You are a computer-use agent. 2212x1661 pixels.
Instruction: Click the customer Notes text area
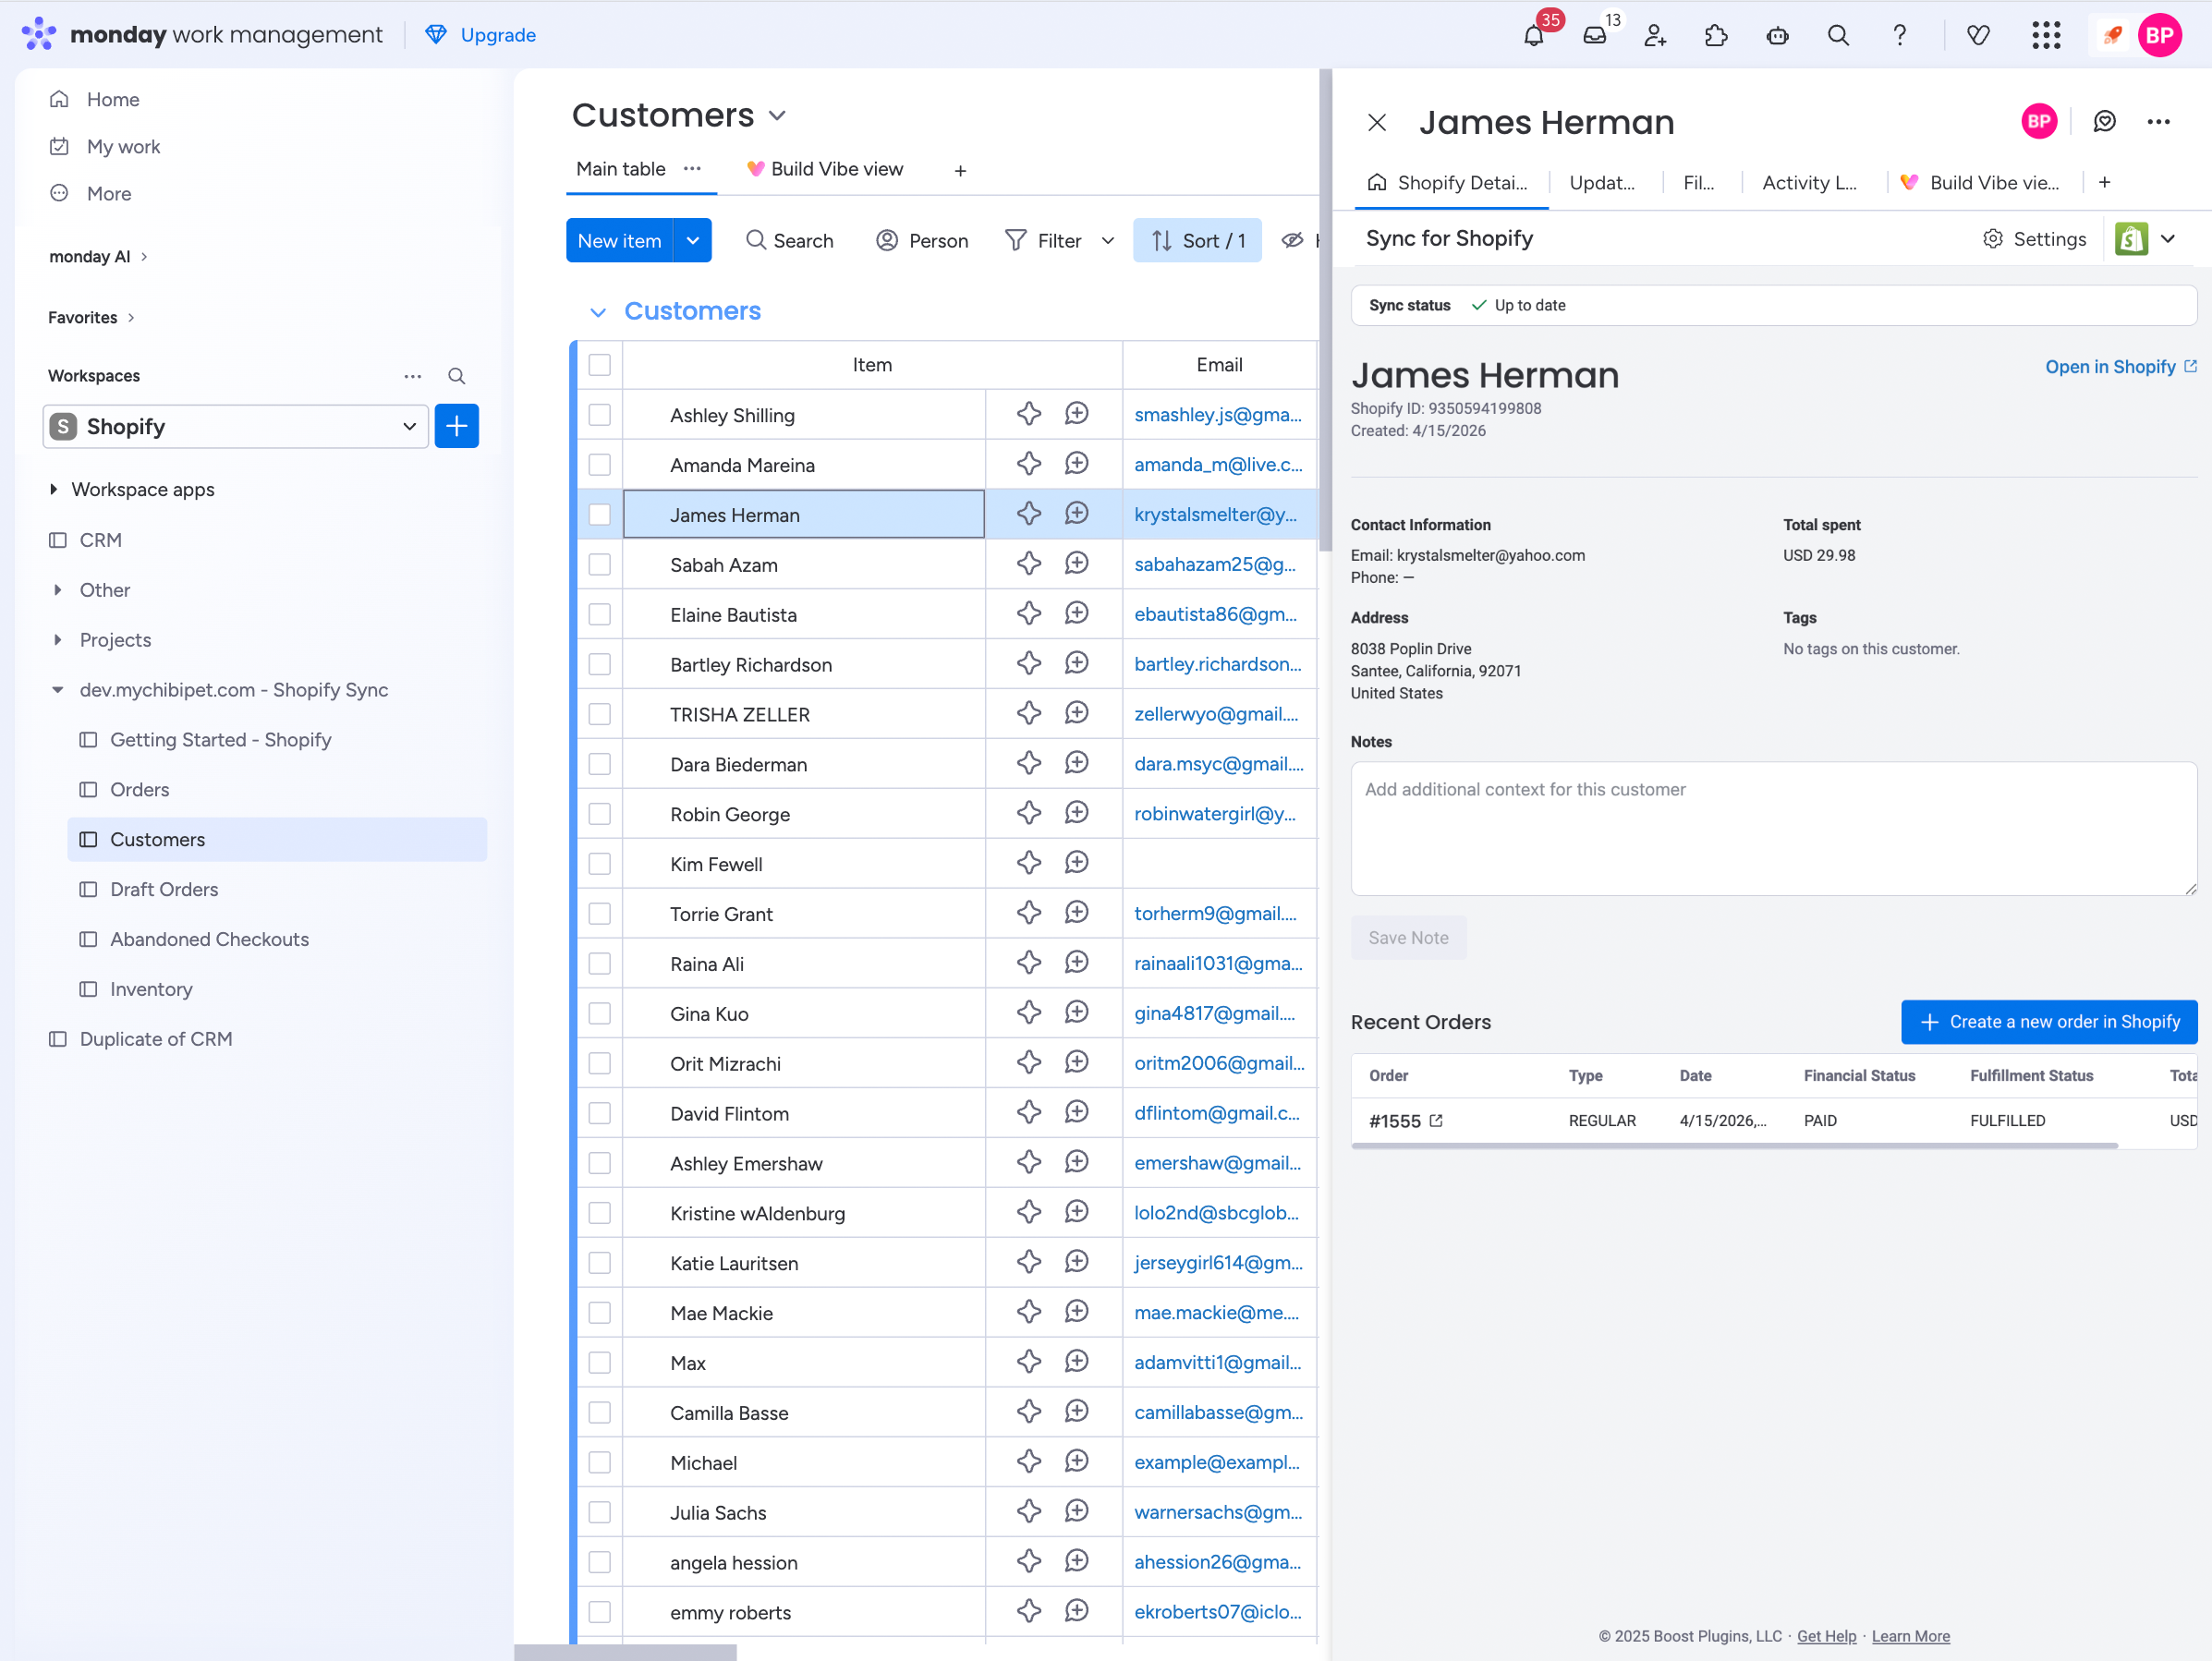pos(1772,829)
